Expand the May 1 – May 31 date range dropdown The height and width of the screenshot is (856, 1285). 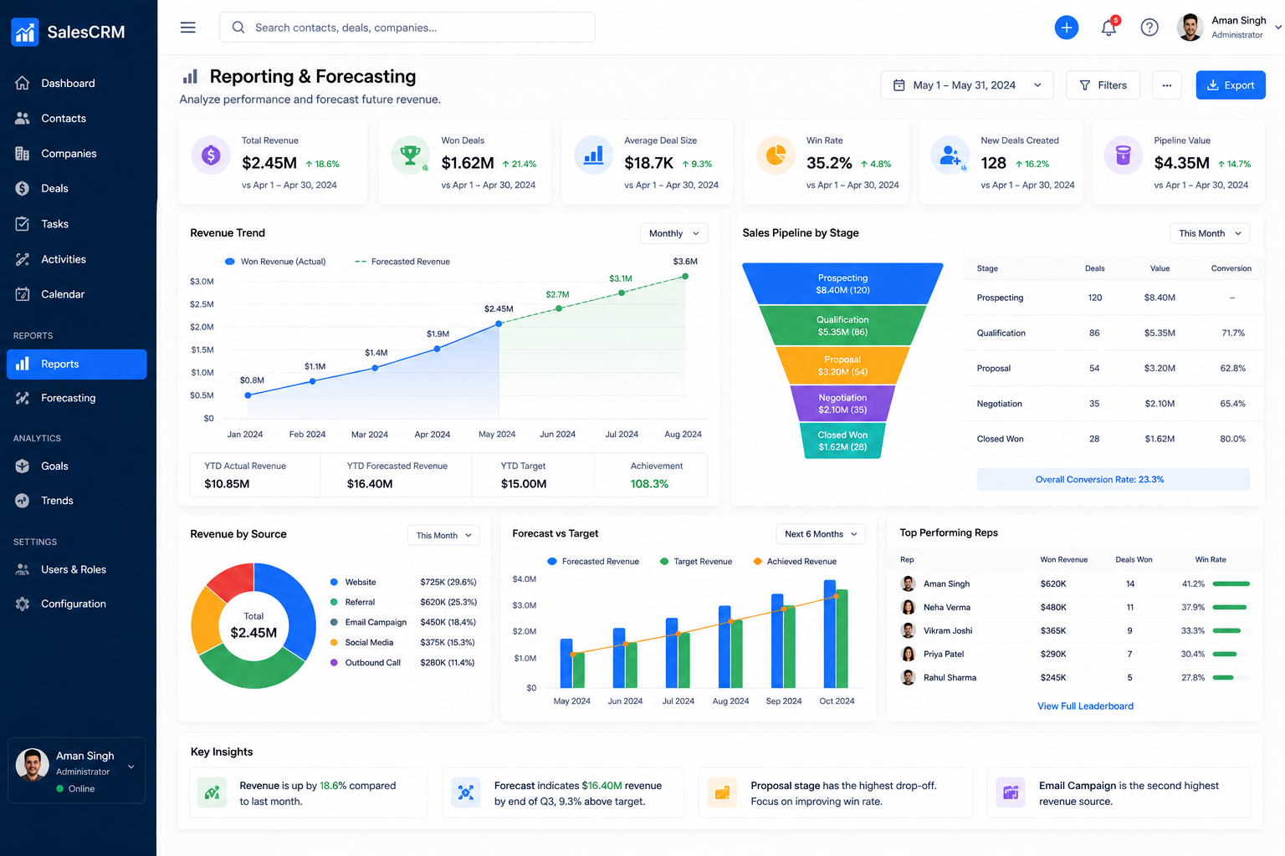(967, 85)
